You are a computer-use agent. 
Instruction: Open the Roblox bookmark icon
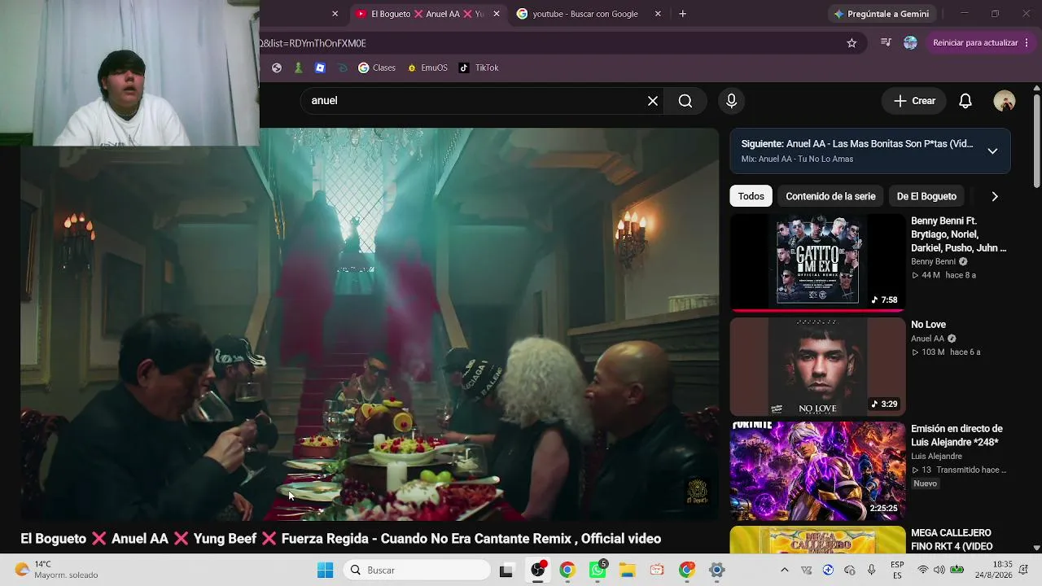coord(320,68)
